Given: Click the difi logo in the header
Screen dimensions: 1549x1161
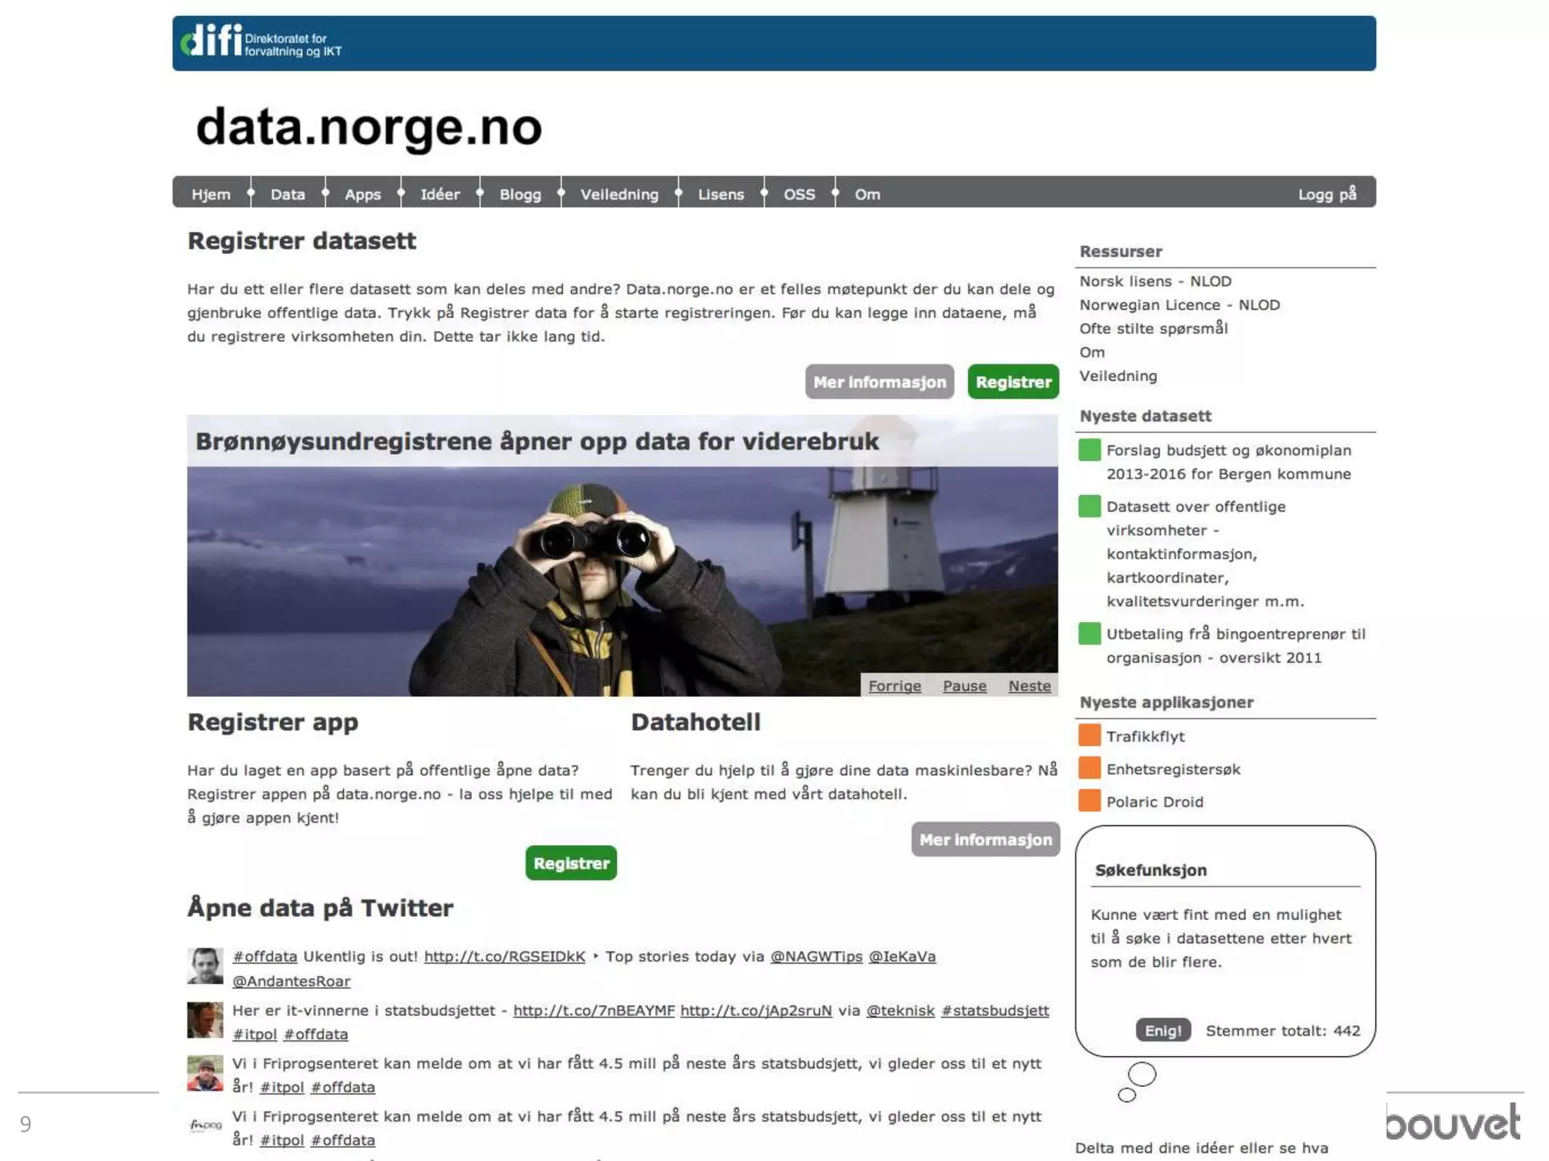Looking at the screenshot, I should (x=261, y=42).
